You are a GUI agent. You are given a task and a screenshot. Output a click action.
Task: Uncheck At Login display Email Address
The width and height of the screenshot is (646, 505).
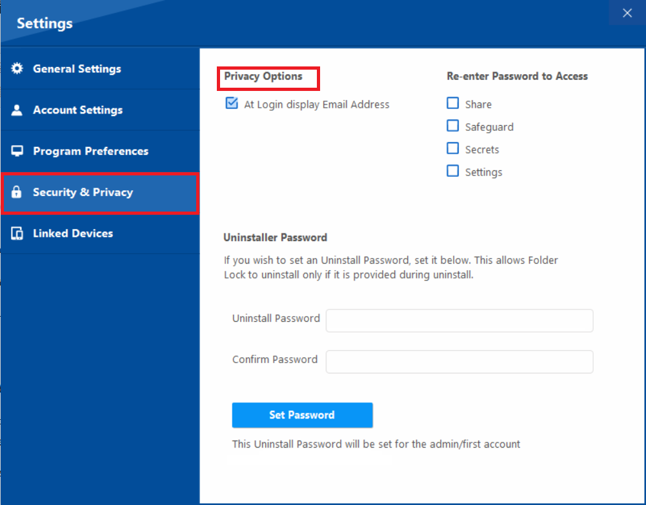(231, 104)
